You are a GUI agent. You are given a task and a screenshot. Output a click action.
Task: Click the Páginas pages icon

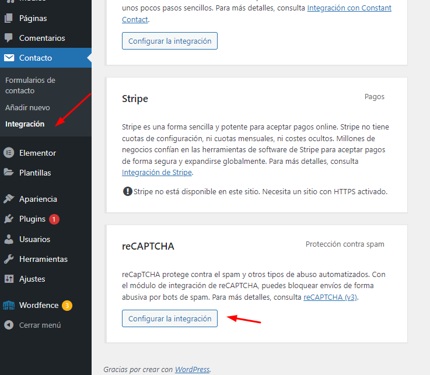9,18
